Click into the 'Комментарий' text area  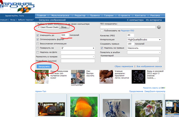coord(130,60)
